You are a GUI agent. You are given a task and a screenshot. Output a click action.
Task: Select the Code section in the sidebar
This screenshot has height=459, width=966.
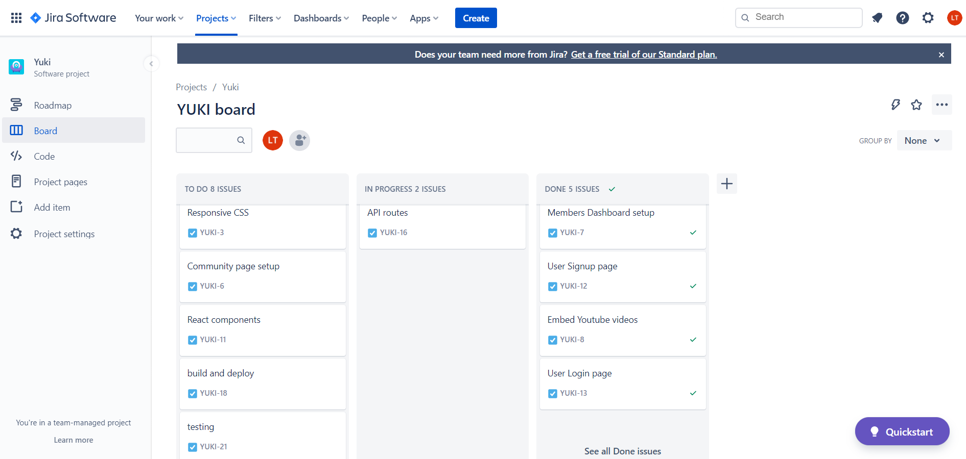[x=44, y=156]
